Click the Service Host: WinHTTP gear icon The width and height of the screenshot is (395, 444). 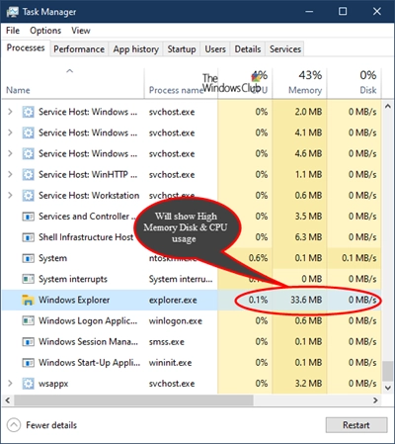point(28,174)
